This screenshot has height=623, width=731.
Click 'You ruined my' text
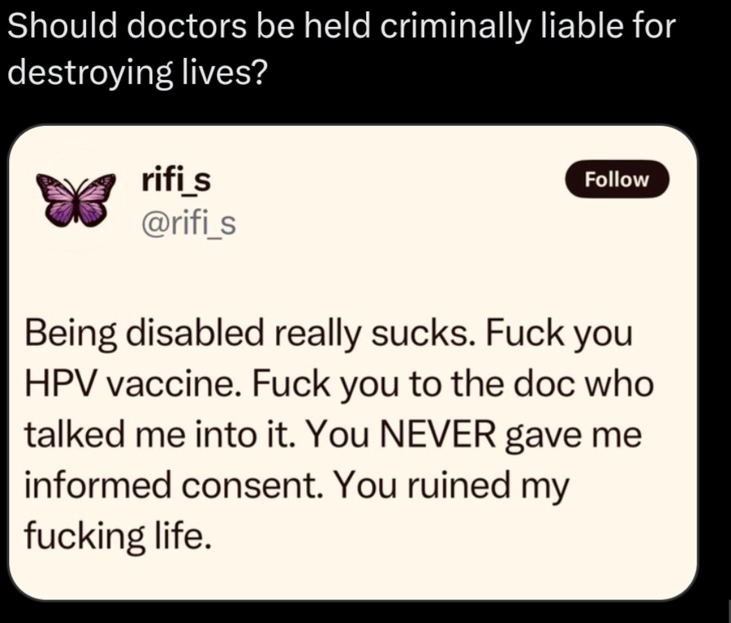click(452, 487)
